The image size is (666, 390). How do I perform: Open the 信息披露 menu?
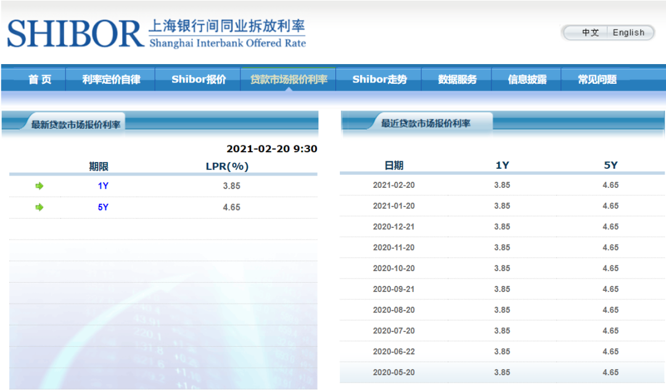[x=527, y=79]
